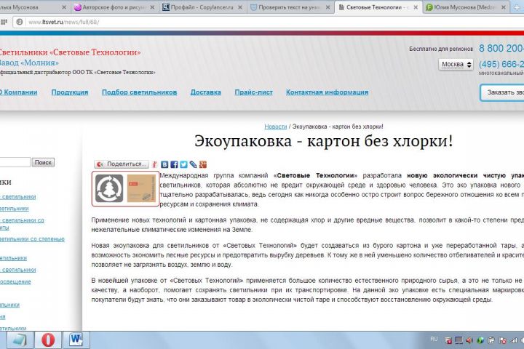Click the heading Экоупаковка - картон без хлорки!
This screenshot has width=524, height=349.
click(x=324, y=141)
